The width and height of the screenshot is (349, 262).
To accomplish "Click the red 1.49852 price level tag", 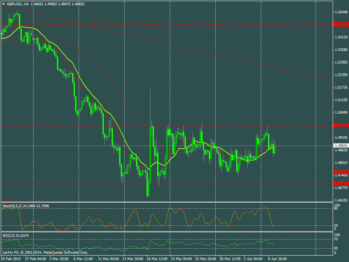I will click(x=341, y=125).
